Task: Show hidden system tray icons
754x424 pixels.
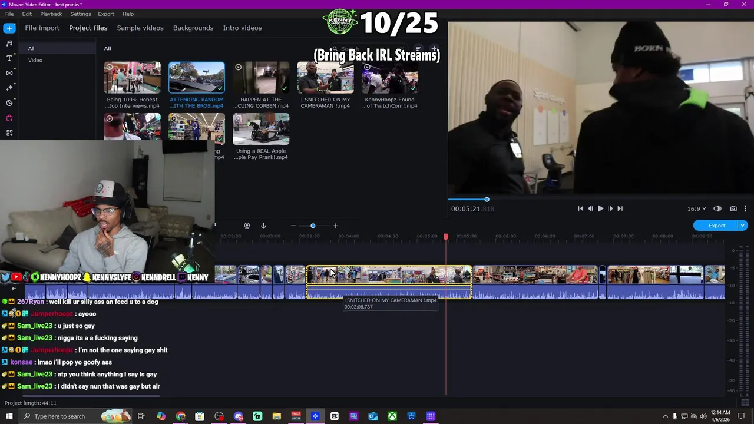Action: point(666,416)
